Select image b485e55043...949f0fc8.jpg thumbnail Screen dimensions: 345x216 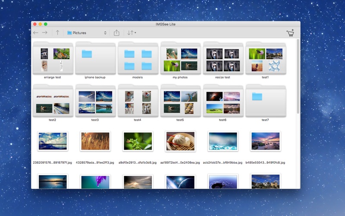tap(266, 141)
